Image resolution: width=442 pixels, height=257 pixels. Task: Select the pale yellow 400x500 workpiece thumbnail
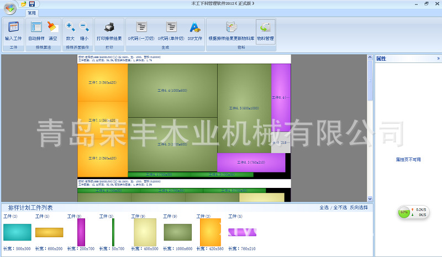point(145,232)
